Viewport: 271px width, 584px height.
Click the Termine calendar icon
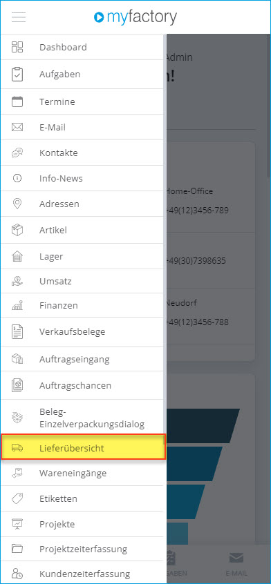[17, 101]
